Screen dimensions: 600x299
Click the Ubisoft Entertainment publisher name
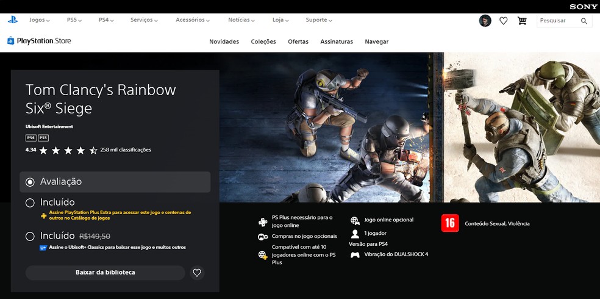tap(49, 126)
